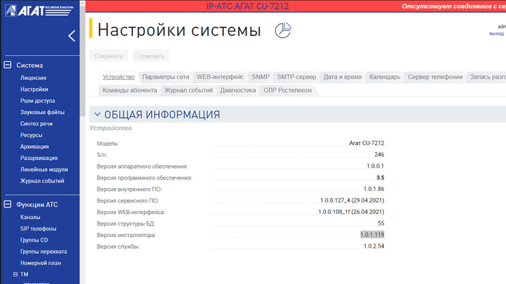Open the WEB-интерфейс tab
The image size is (506, 284).
pos(220,77)
